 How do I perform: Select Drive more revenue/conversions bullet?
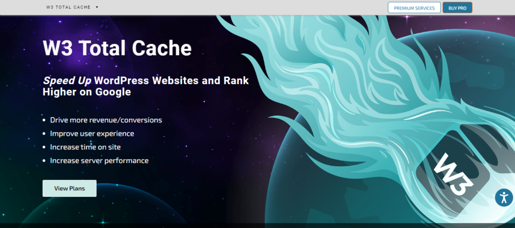[x=106, y=120]
